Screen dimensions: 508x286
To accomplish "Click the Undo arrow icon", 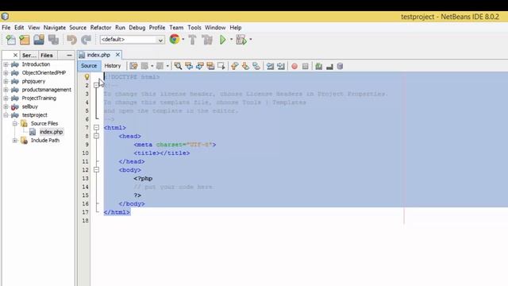I will 71,40.
